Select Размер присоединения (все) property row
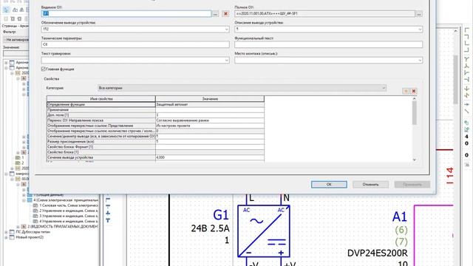This screenshot has height=266, width=473. pos(101,141)
